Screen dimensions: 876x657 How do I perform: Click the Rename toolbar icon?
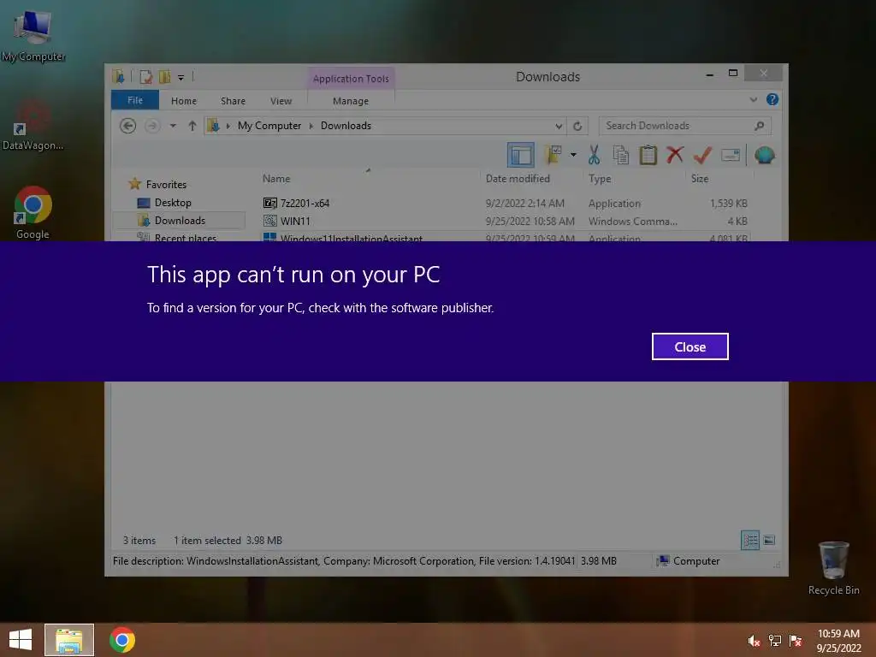(x=731, y=155)
